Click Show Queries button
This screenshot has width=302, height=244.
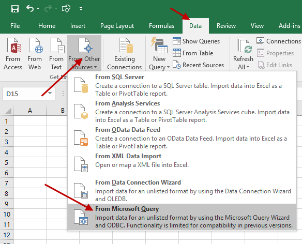[196, 41]
